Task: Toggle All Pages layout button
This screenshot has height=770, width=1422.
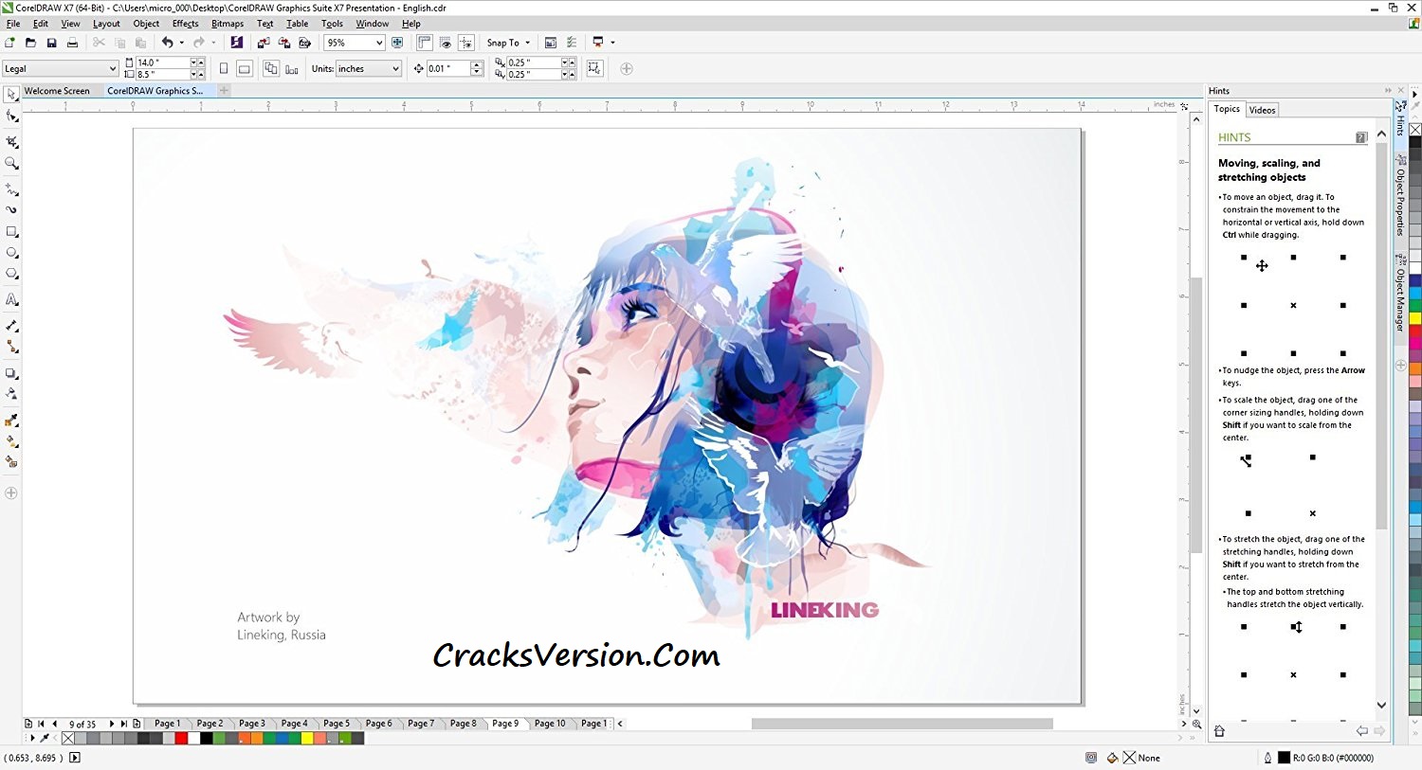Action: click(271, 68)
